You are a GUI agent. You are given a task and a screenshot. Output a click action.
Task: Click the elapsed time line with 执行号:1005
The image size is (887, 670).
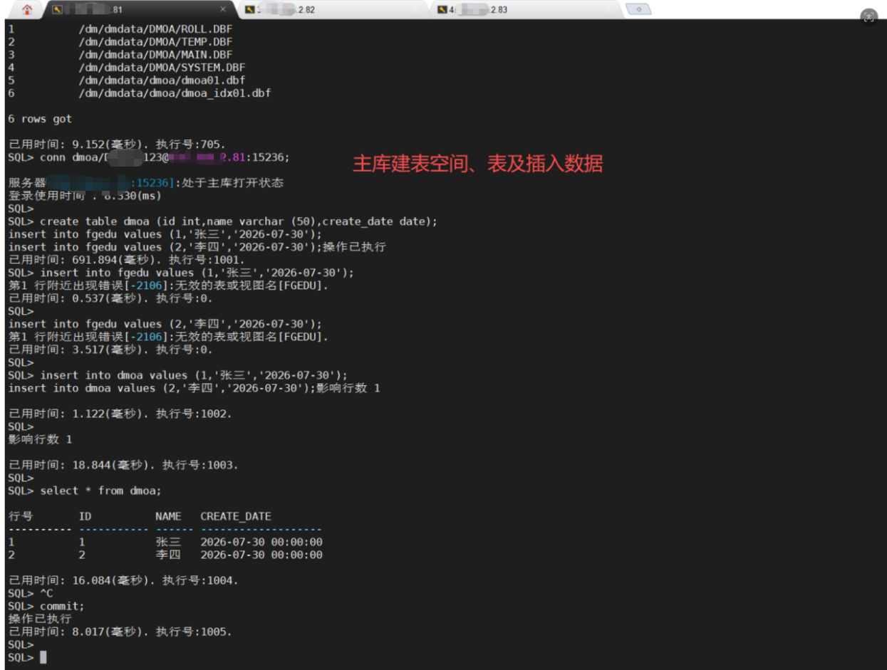pyautogui.click(x=120, y=632)
